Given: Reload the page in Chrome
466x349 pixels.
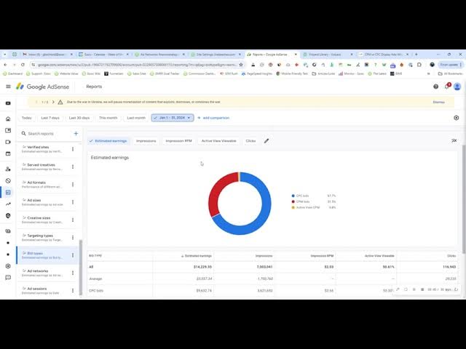Looking at the screenshot, I should (23, 65).
